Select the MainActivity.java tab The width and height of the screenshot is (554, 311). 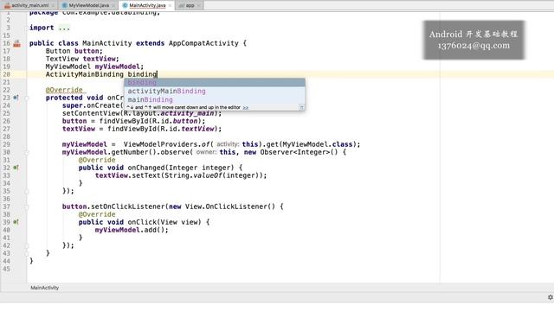[147, 5]
